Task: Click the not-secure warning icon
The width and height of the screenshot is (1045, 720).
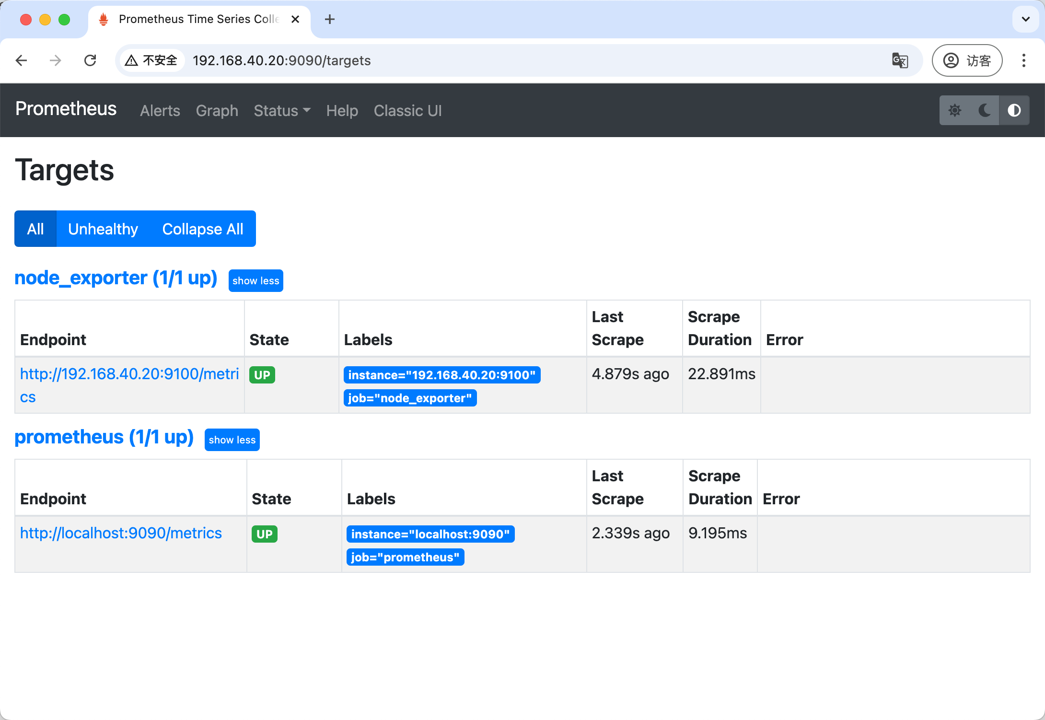Action: point(131,60)
